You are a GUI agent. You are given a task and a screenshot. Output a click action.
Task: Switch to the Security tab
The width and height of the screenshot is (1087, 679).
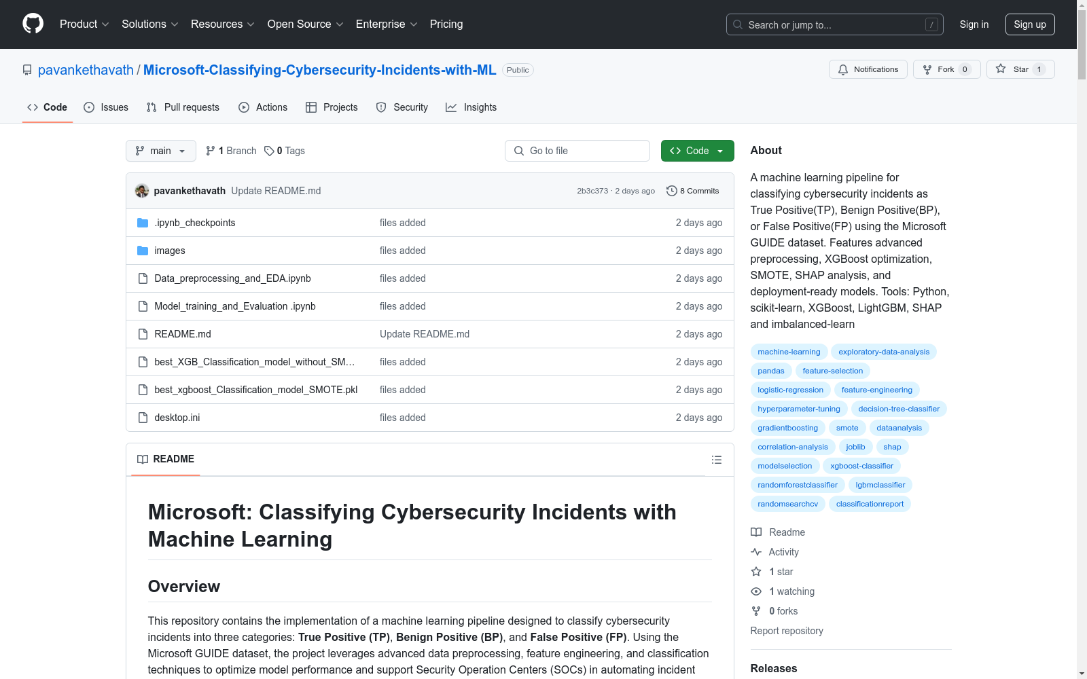[402, 107]
